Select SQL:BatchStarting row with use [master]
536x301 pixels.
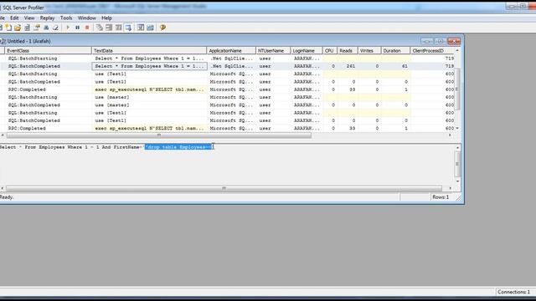coord(227,97)
